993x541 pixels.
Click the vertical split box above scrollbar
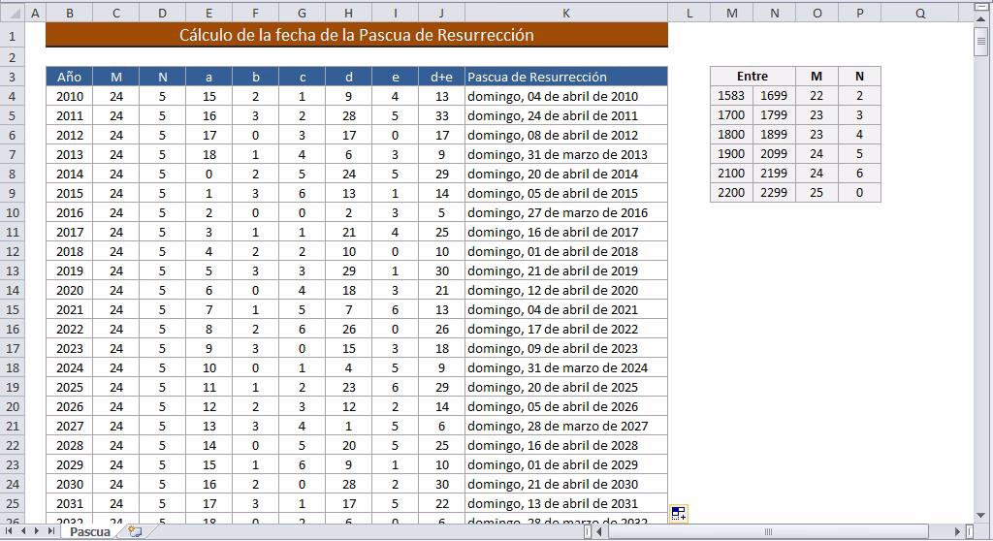[981, 9]
